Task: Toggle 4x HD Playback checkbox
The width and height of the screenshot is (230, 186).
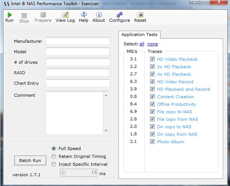Action: click(152, 74)
